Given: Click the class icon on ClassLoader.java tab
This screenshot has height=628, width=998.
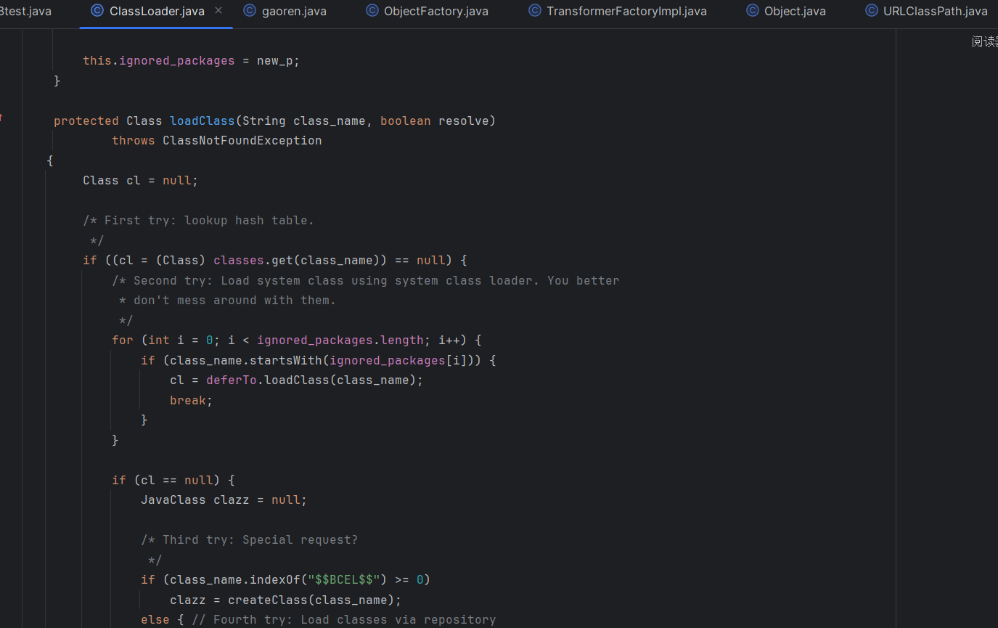Looking at the screenshot, I should tap(97, 11).
